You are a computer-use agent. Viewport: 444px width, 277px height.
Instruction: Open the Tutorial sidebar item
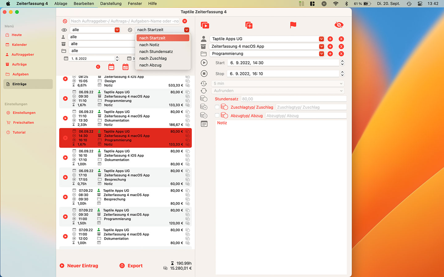(x=19, y=133)
